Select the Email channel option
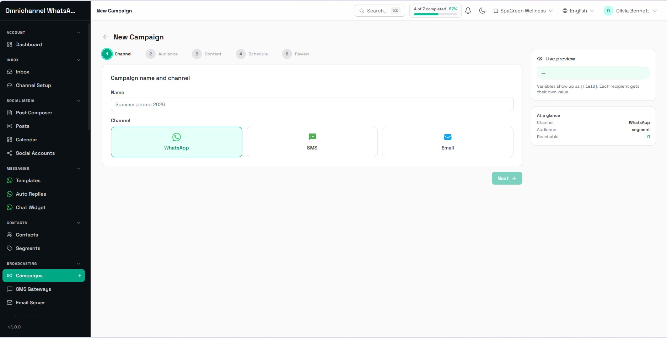The height and width of the screenshot is (338, 667). [x=448, y=142]
